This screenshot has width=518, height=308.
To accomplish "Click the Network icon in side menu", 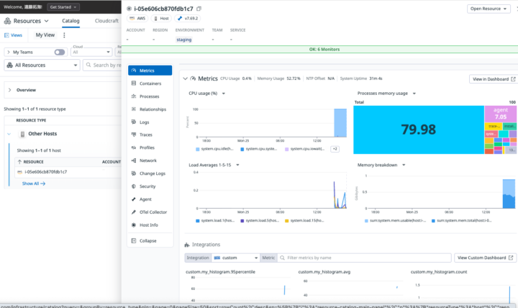I will pos(134,160).
